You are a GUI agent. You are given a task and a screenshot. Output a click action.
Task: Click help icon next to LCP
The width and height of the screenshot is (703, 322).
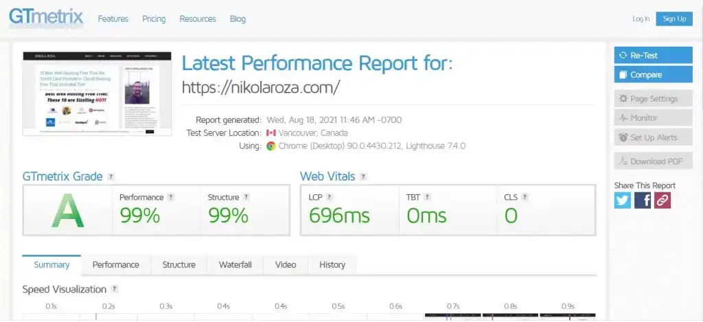(330, 197)
